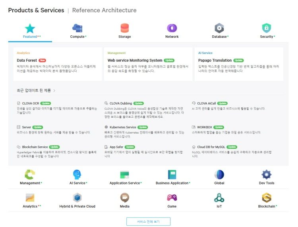Image resolution: width=298 pixels, height=227 pixels.
Task: Open the CLOVA Dubbing link
Action: 121,103
